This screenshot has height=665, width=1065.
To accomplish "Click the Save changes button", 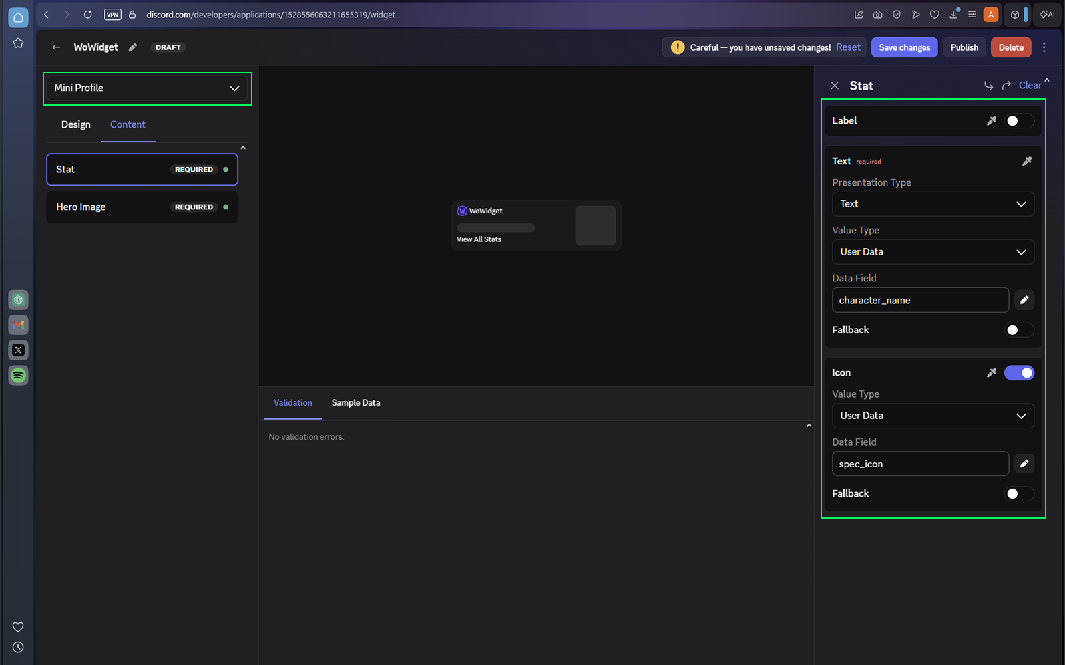I will (x=904, y=47).
